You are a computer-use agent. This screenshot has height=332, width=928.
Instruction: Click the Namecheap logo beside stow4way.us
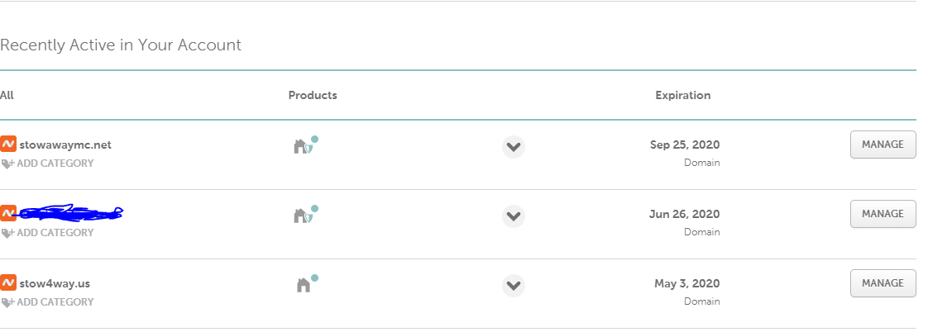8,283
